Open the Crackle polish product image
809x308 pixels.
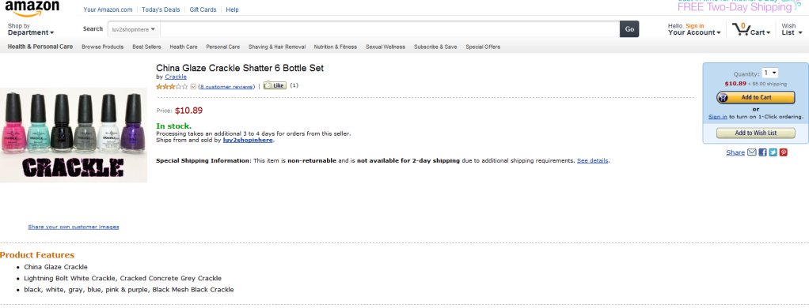point(74,136)
